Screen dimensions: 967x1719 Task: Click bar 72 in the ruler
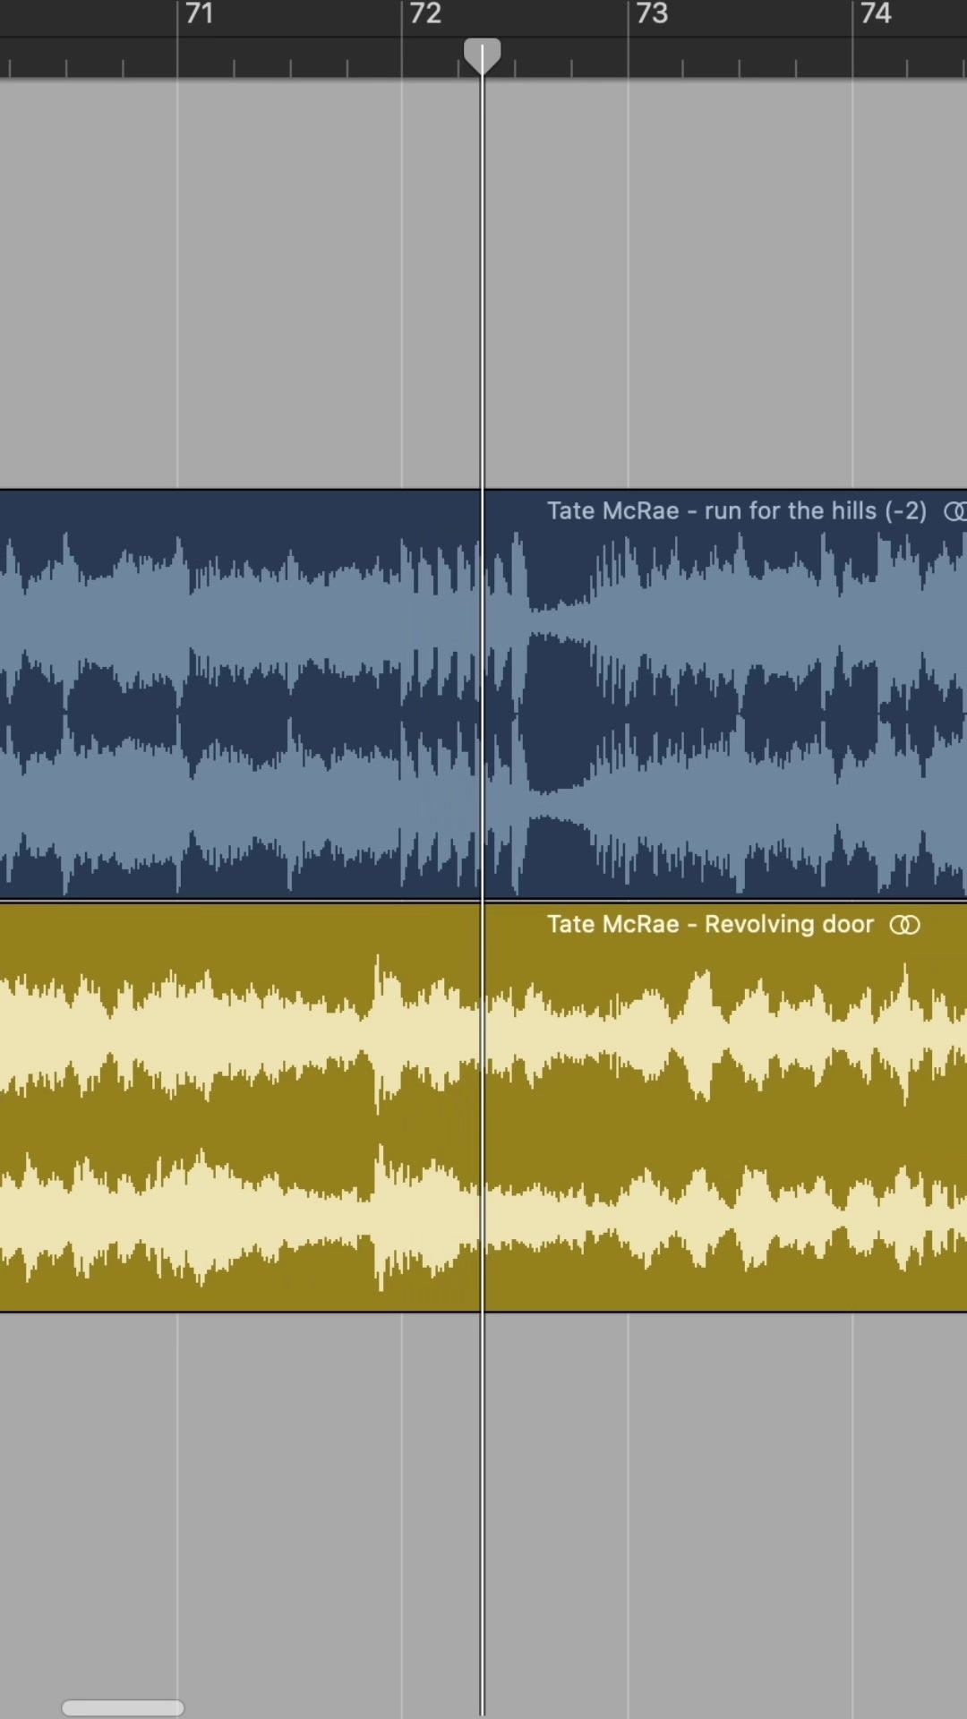click(425, 13)
